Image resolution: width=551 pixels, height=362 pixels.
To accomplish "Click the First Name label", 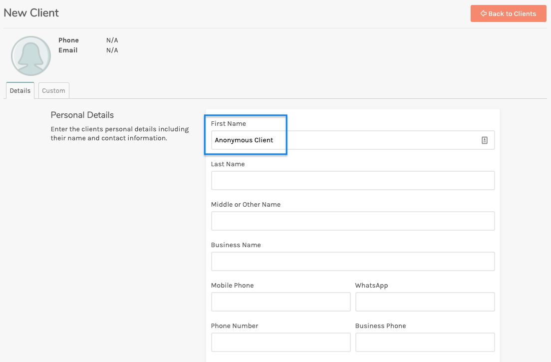I will point(229,124).
